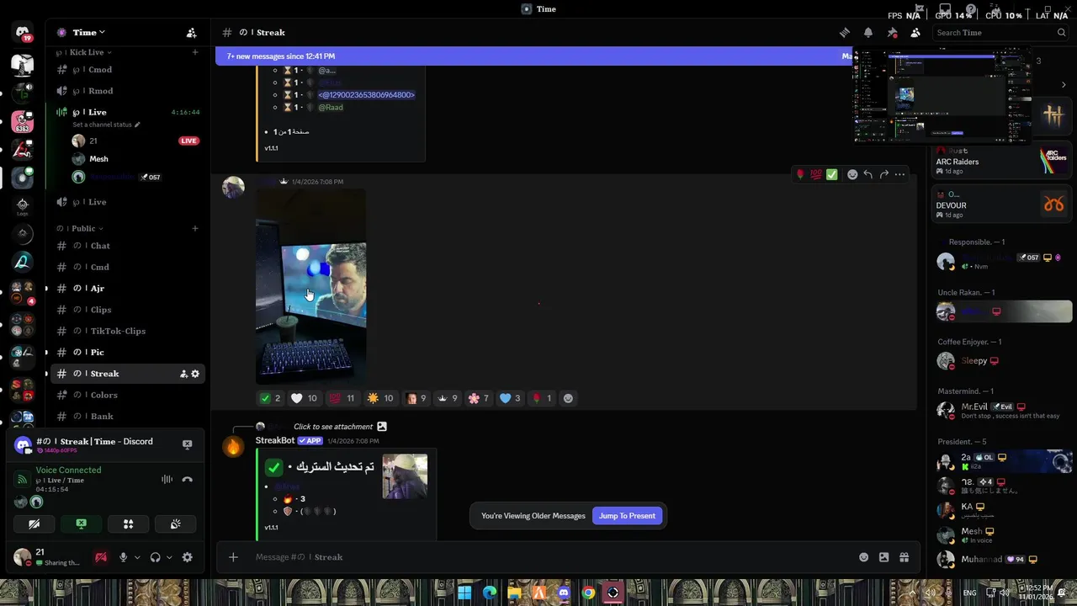The height and width of the screenshot is (606, 1077).
Task: Click new messages since 12:41 PM bar
Action: click(534, 56)
